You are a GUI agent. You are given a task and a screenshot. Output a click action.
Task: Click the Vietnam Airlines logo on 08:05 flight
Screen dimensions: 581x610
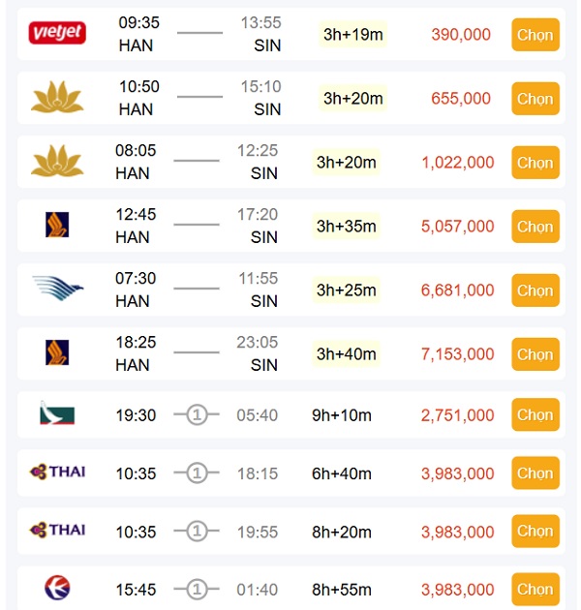(58, 162)
